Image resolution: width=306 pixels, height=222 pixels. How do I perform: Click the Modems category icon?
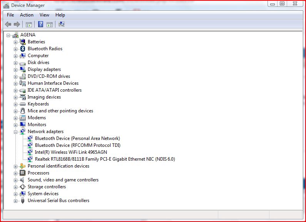coord(23,118)
